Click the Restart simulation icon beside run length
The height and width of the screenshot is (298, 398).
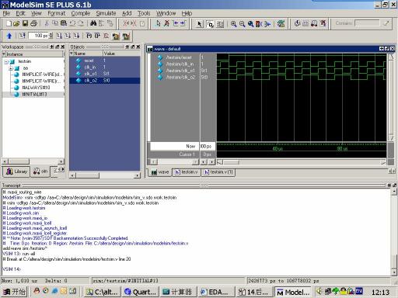click(22, 36)
